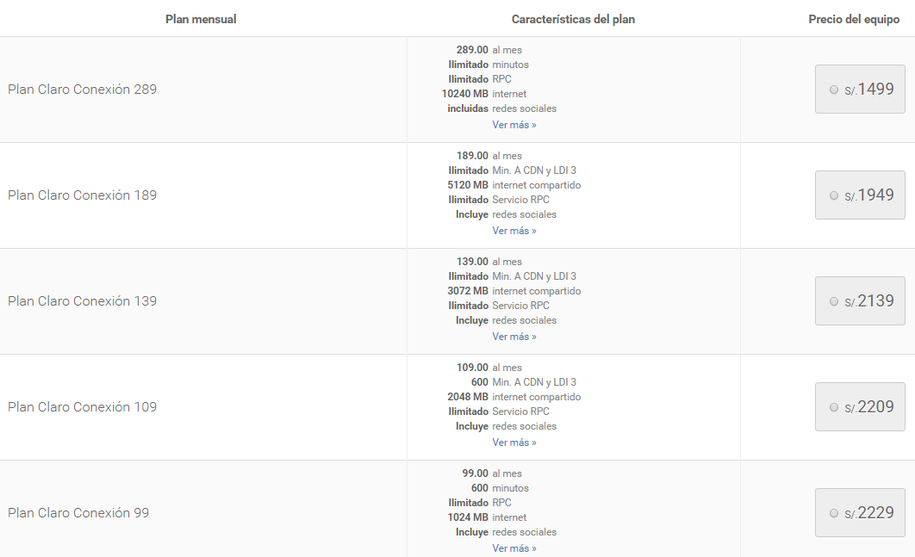Select the S/.1949 equipment price radio button
Screen dimensions: 915x557
tap(833, 196)
